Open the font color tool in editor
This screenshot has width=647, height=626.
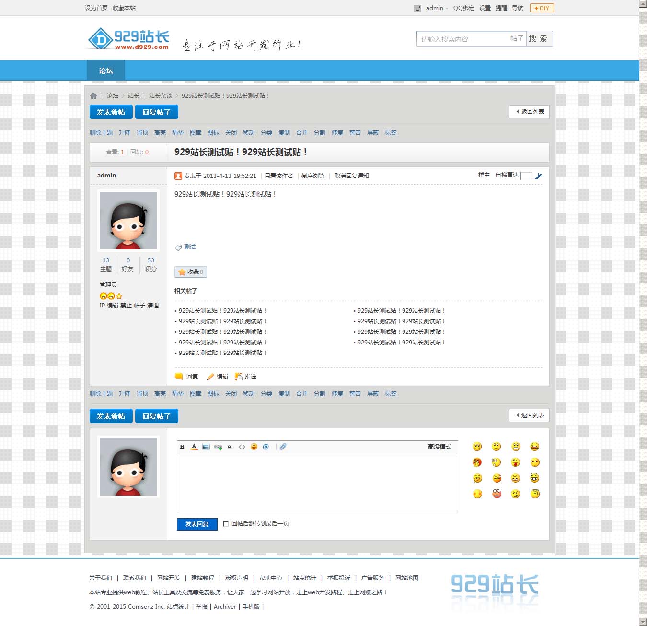pos(194,447)
